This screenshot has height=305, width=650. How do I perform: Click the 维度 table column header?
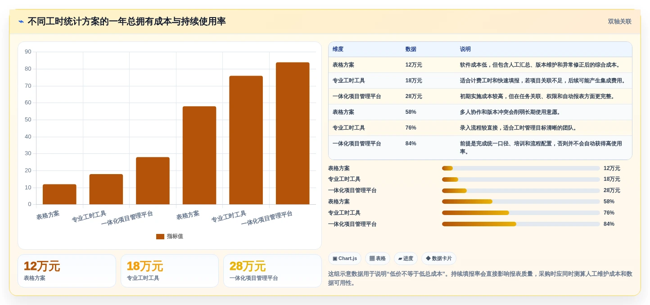tap(338, 49)
